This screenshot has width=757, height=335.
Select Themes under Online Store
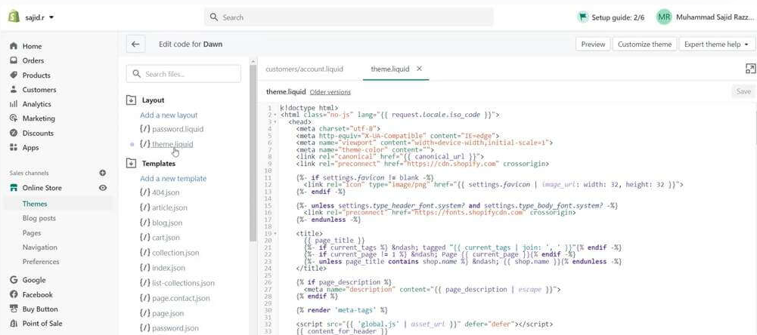click(35, 204)
